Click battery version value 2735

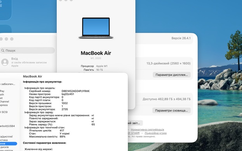64,109
